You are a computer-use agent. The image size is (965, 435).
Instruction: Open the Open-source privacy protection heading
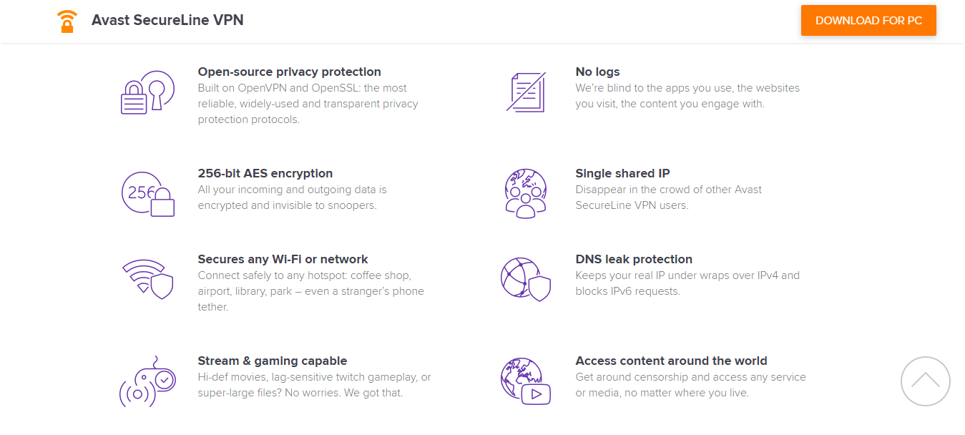click(x=289, y=72)
